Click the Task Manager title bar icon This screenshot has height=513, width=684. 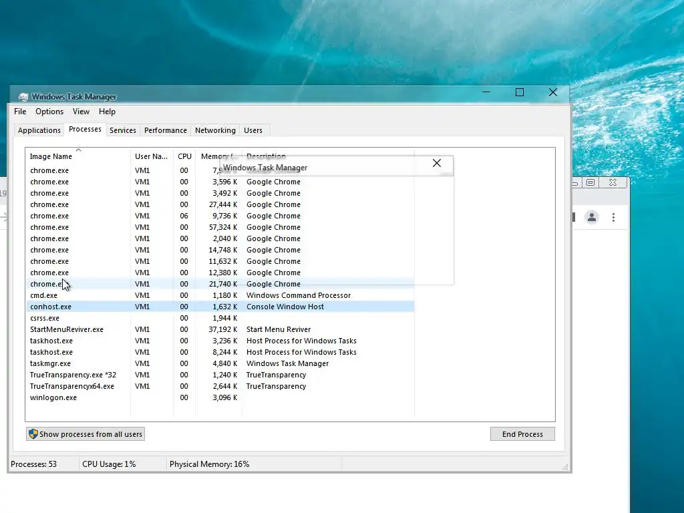[23, 97]
